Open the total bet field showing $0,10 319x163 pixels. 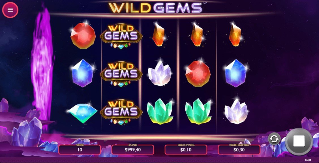pos(186,150)
